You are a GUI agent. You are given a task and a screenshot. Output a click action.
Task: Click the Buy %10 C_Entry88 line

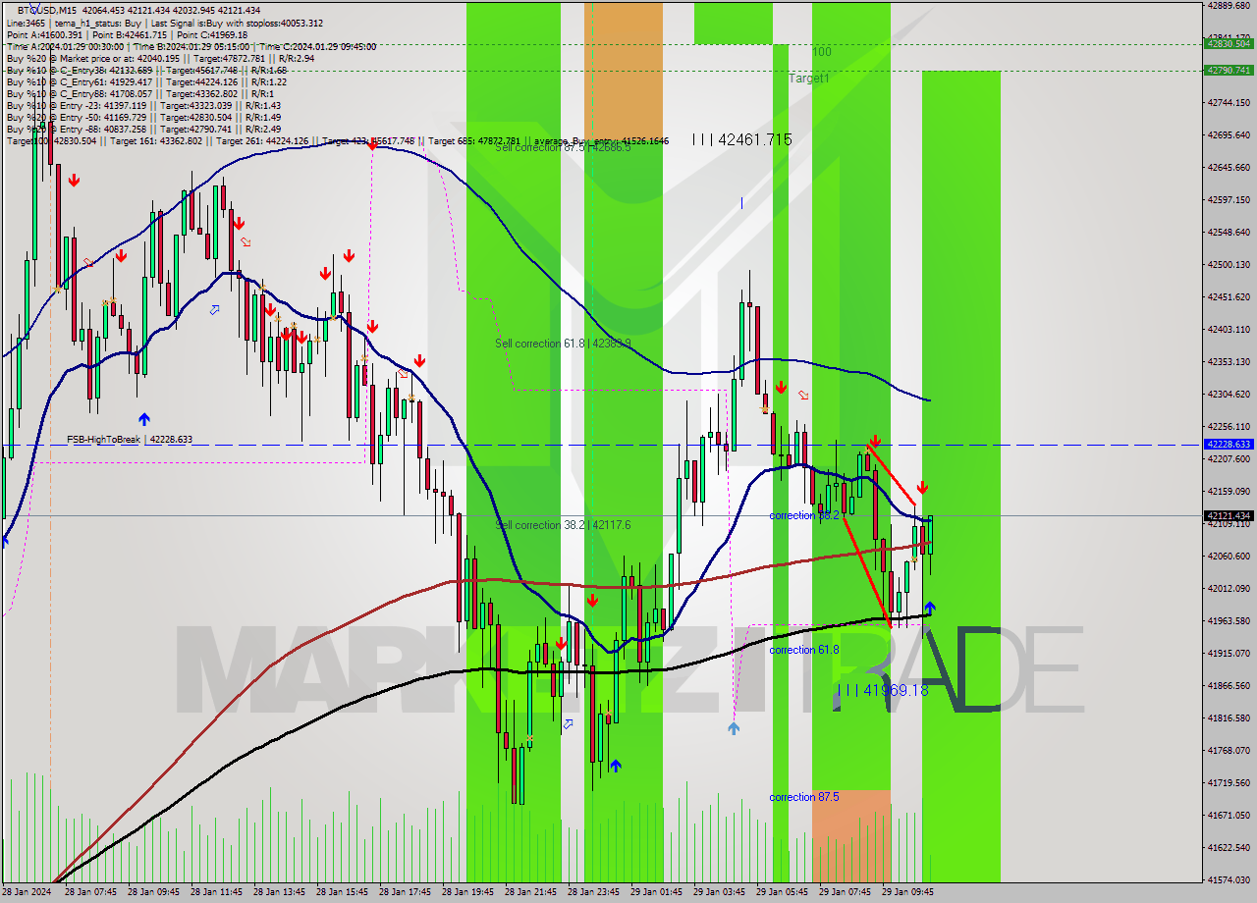[x=140, y=93]
